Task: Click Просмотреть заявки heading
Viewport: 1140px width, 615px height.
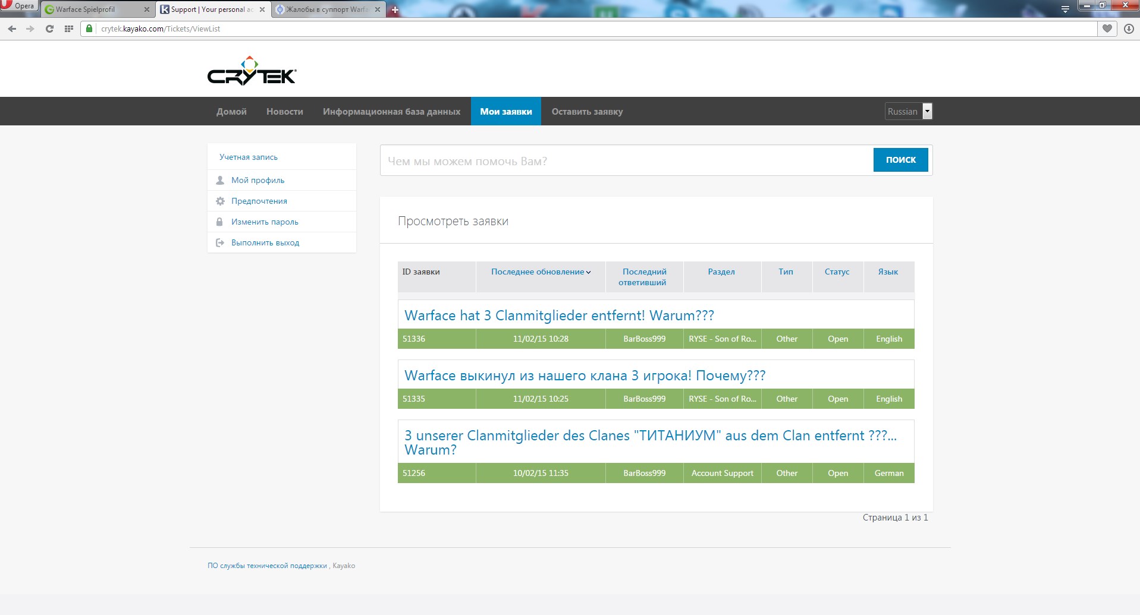Action: (453, 221)
